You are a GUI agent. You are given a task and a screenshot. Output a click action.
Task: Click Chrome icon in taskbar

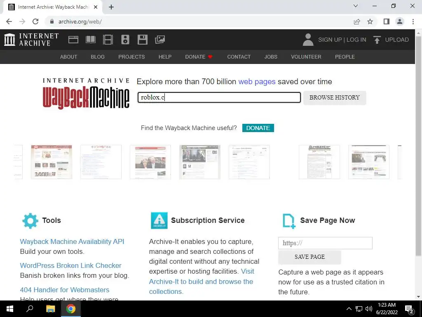(x=71, y=309)
